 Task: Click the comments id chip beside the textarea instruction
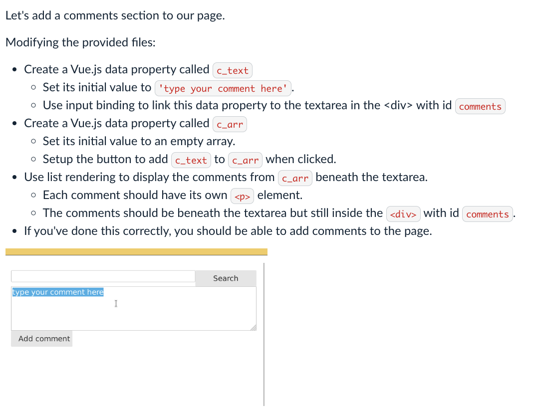[x=480, y=106]
